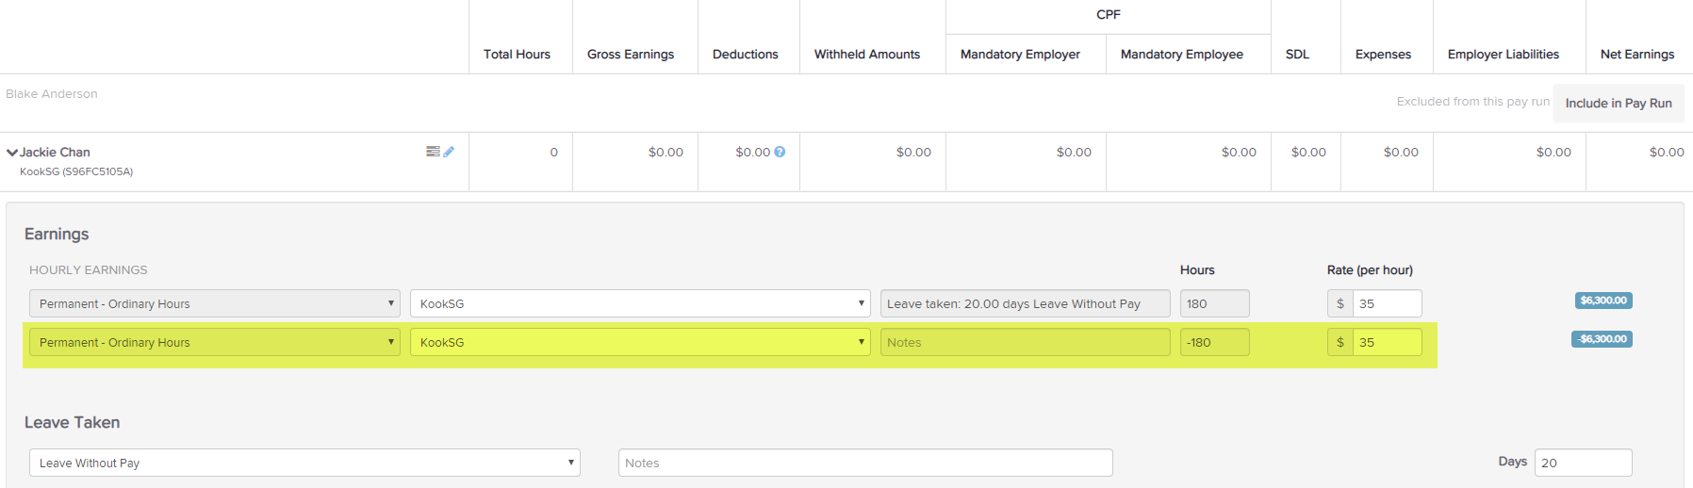This screenshot has height=488, width=1693.
Task: Open Jackie Chan's notes list icon
Action: click(433, 152)
